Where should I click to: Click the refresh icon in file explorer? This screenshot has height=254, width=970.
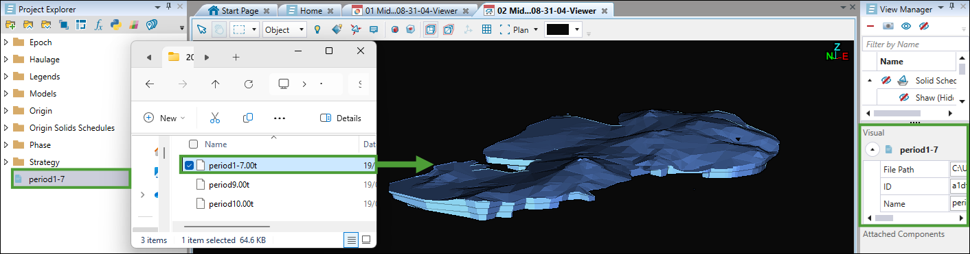[x=249, y=84]
